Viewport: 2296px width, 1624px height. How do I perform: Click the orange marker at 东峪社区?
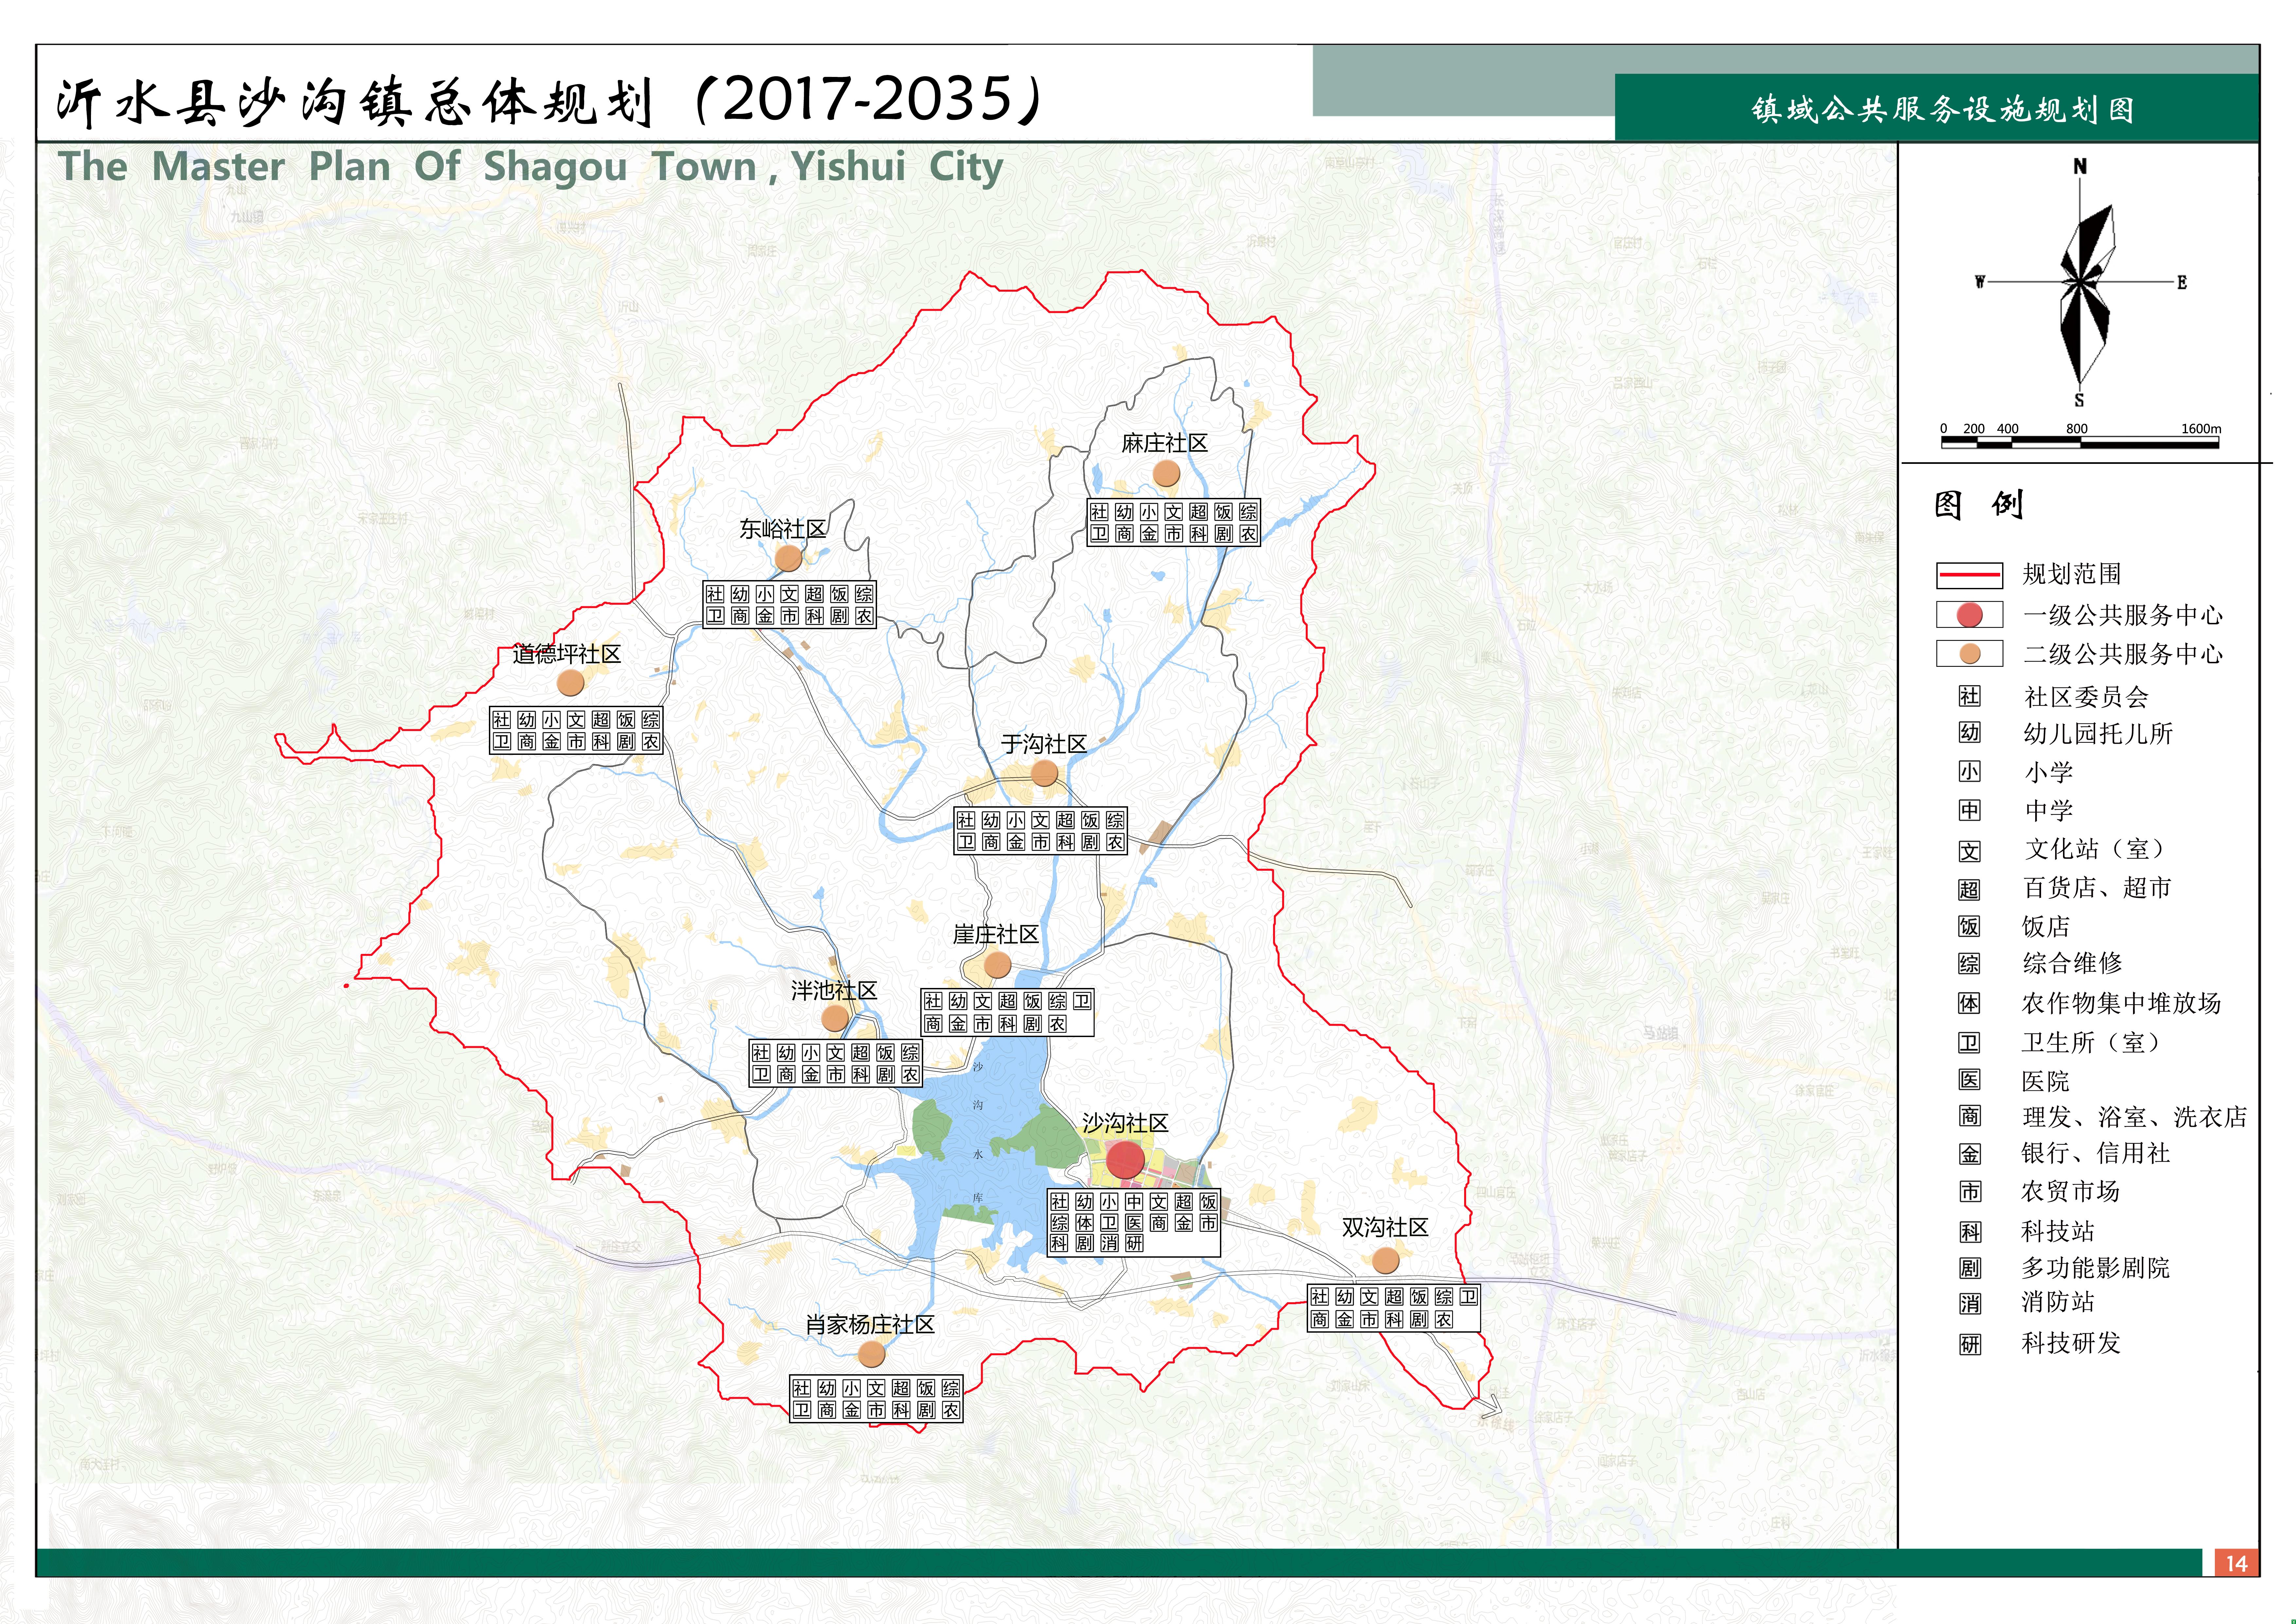788,558
